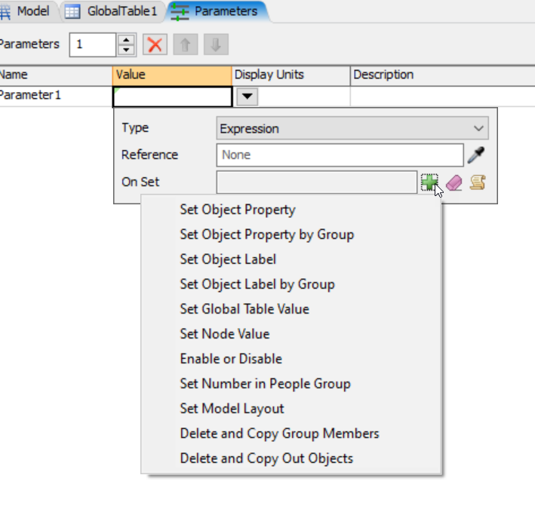Image resolution: width=535 pixels, height=521 pixels.
Task: Click the Parameters count number field
Action: pyautogui.click(x=93, y=44)
